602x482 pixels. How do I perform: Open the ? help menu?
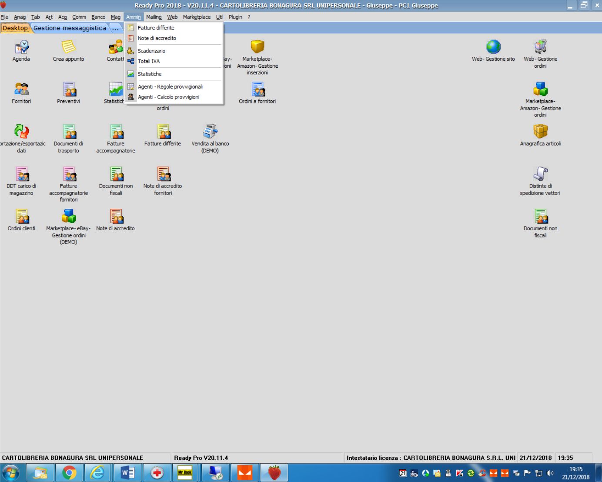tap(249, 17)
